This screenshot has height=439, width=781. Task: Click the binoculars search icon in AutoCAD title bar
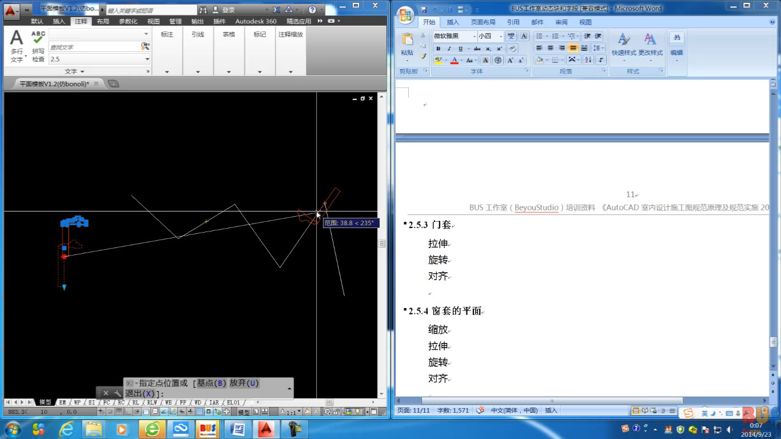(203, 10)
